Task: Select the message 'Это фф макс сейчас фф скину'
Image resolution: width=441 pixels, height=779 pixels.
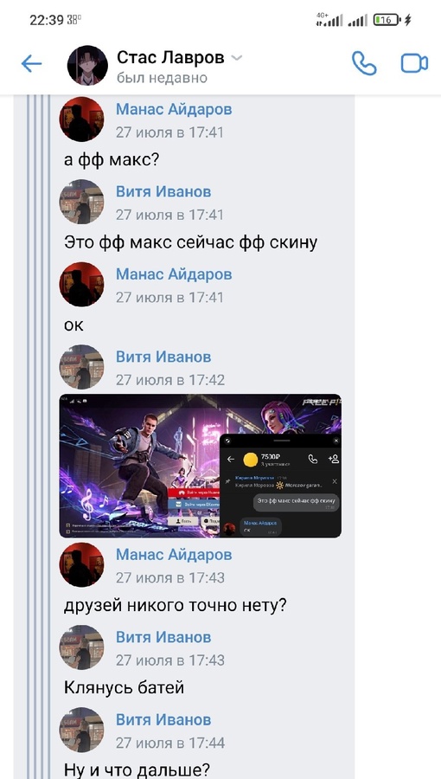Action: tap(190, 243)
